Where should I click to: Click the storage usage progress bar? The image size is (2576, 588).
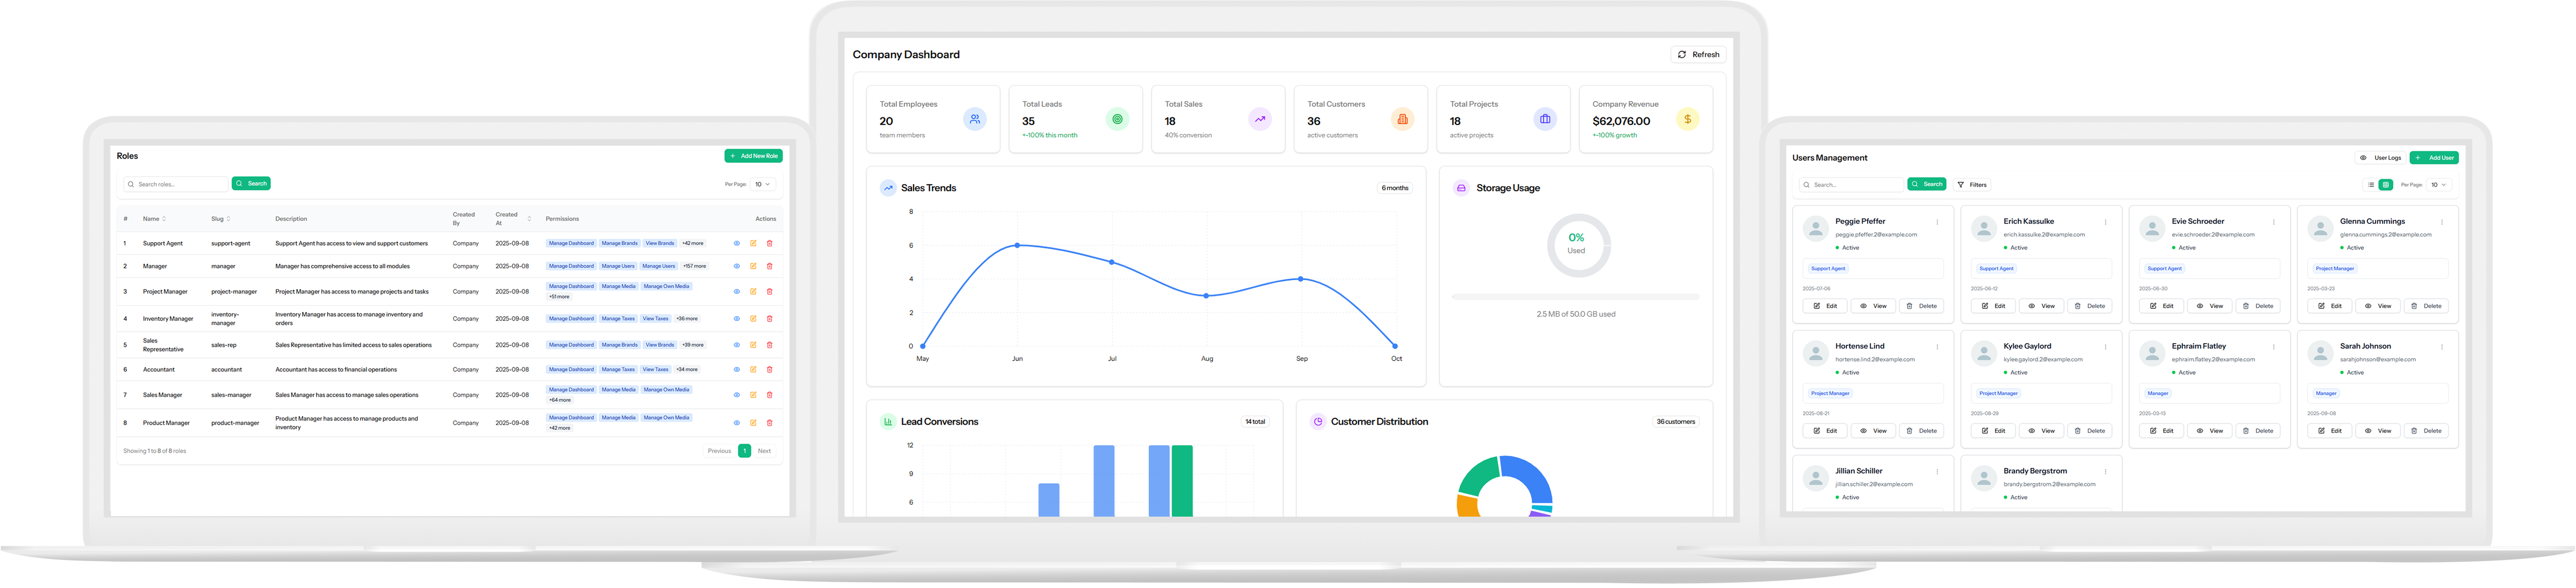(x=1575, y=297)
